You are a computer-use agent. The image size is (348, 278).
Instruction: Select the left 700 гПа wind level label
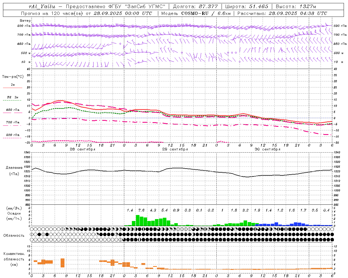point(24,35)
